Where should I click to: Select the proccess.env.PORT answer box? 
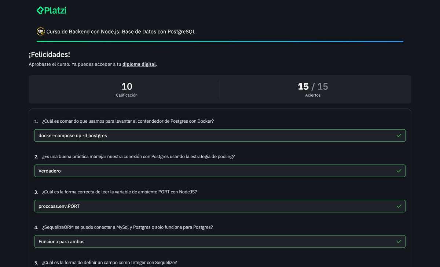pyautogui.click(x=220, y=206)
